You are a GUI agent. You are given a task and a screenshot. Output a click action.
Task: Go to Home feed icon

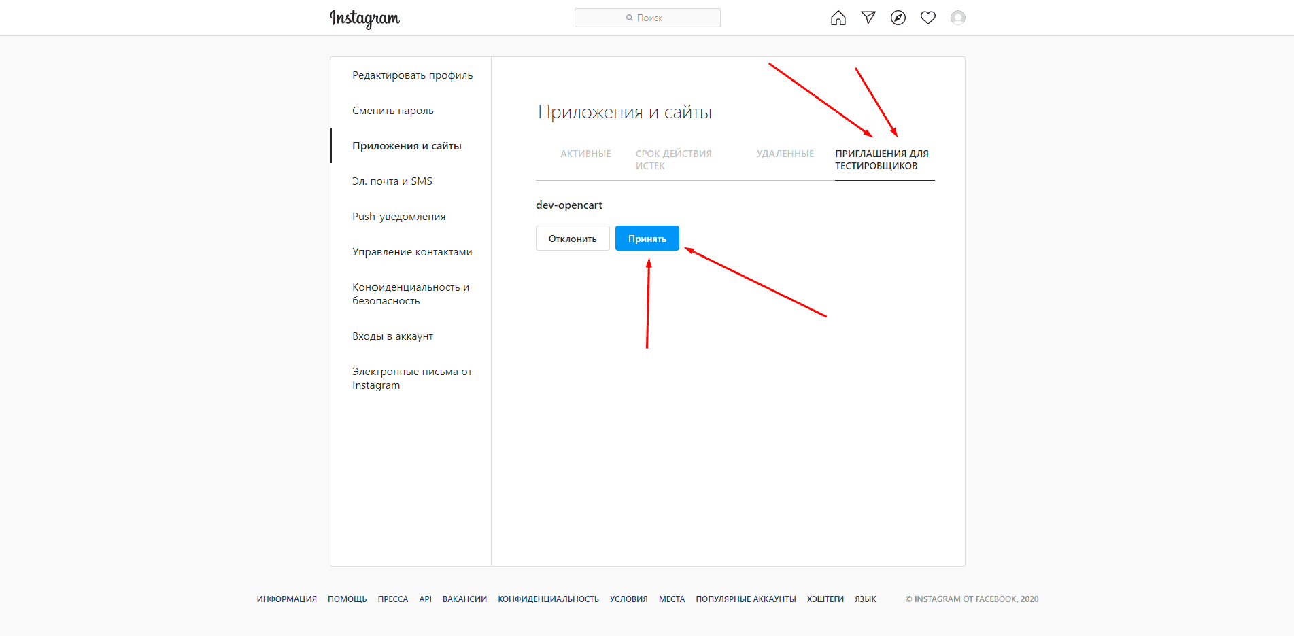tap(838, 18)
